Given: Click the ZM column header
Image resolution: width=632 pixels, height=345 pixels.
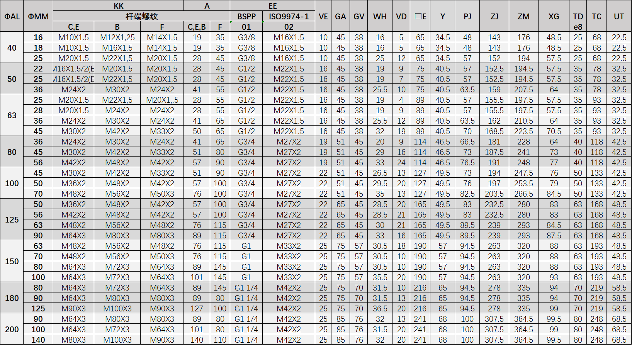Looking at the screenshot, I should pyautogui.click(x=523, y=17).
